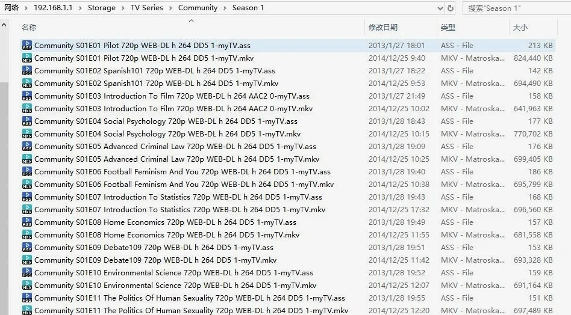
Task: Select S01E09 Debate109 .ass file name
Action: point(154,248)
